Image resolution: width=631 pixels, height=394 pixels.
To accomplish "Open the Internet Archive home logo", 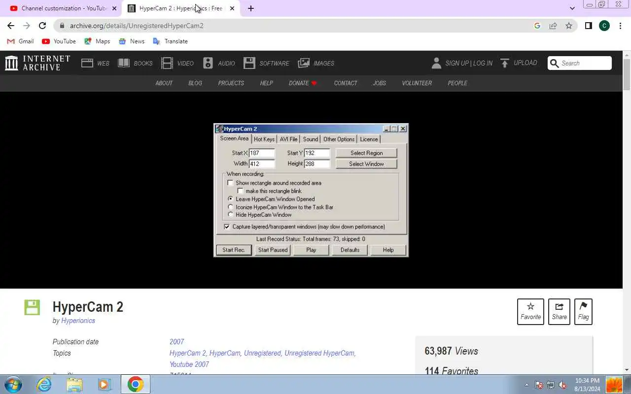I will pos(37,63).
